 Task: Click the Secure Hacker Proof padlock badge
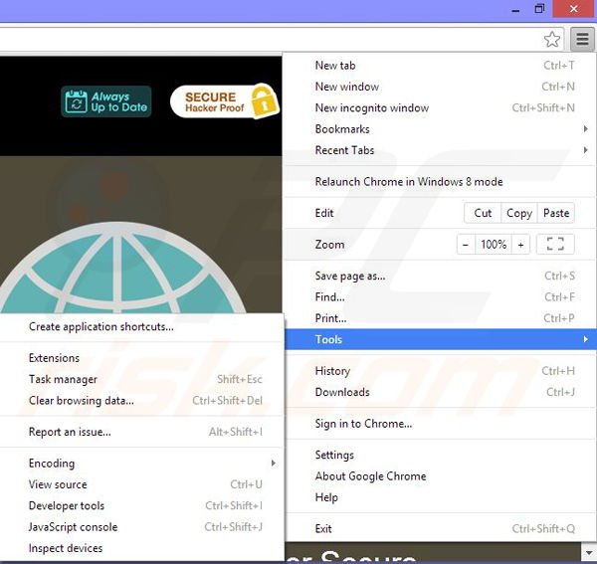click(225, 101)
